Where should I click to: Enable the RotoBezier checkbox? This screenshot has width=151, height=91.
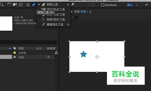coord(102,5)
